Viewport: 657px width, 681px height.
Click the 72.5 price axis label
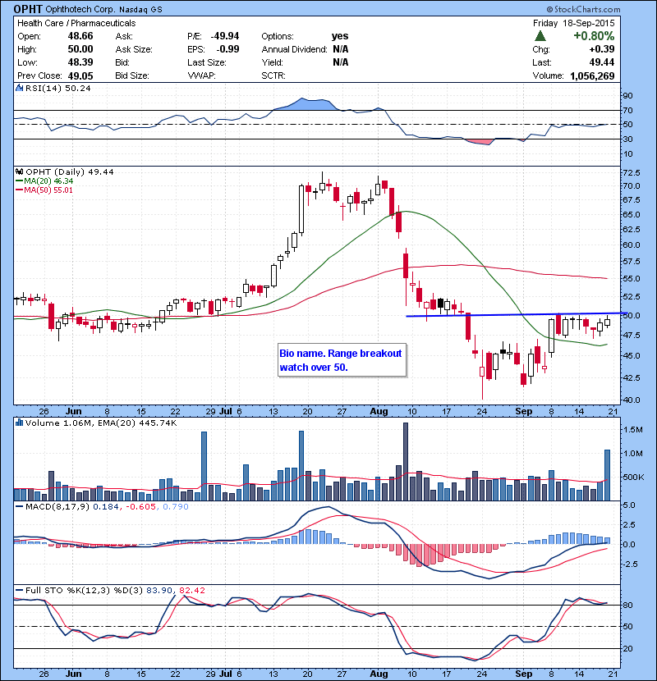[632, 173]
